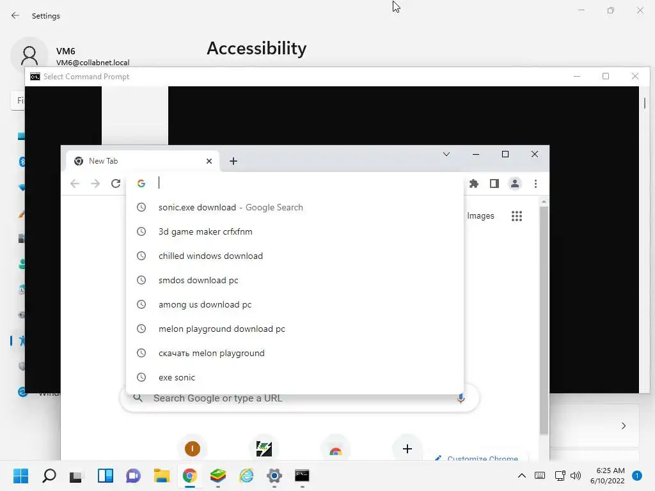
Task: Click Chrome back navigation arrow
Action: pyautogui.click(x=75, y=183)
